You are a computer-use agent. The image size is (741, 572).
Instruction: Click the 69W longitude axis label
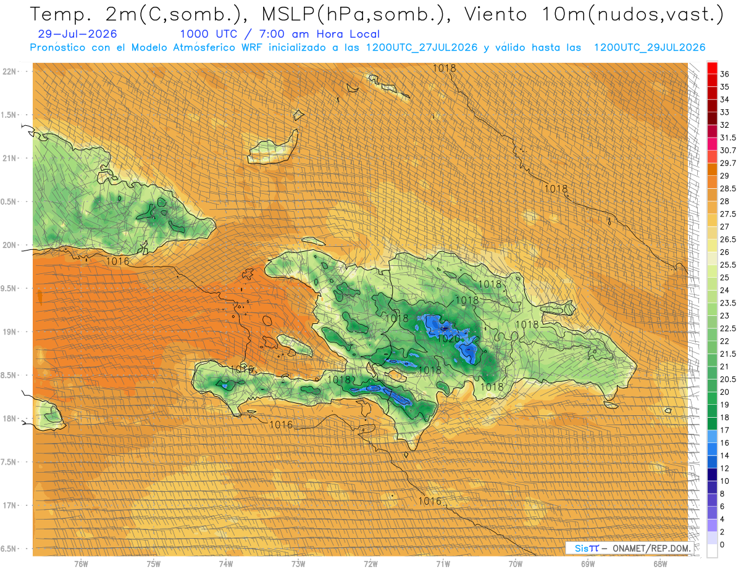point(588,564)
